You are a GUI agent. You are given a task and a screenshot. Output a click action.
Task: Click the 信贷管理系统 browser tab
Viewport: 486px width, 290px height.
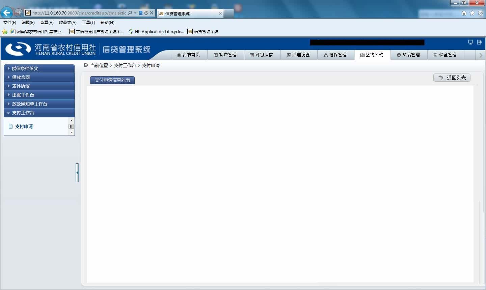point(190,13)
